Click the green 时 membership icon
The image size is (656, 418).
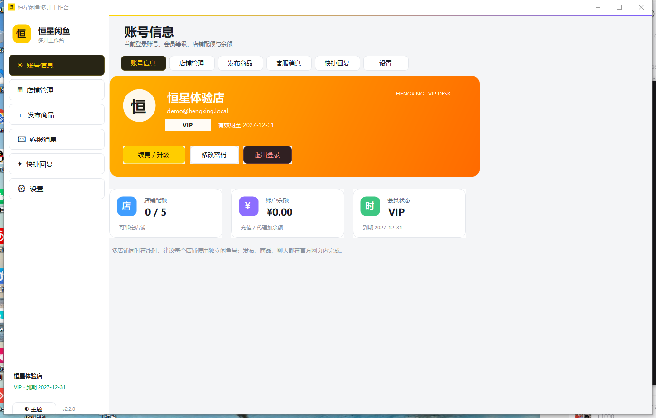point(370,206)
